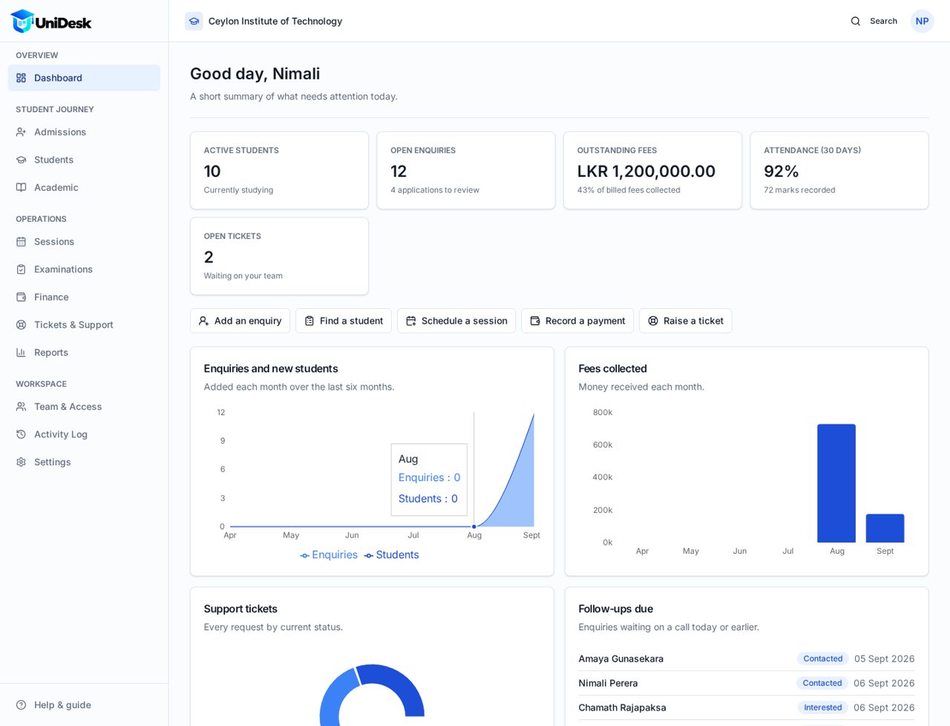Image resolution: width=950 pixels, height=726 pixels.
Task: Open Sessions from the sidebar
Action: tap(84, 242)
